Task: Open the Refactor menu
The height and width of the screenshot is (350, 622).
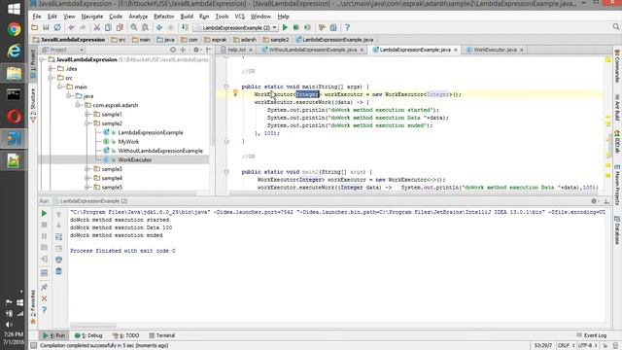Action: click(x=164, y=17)
